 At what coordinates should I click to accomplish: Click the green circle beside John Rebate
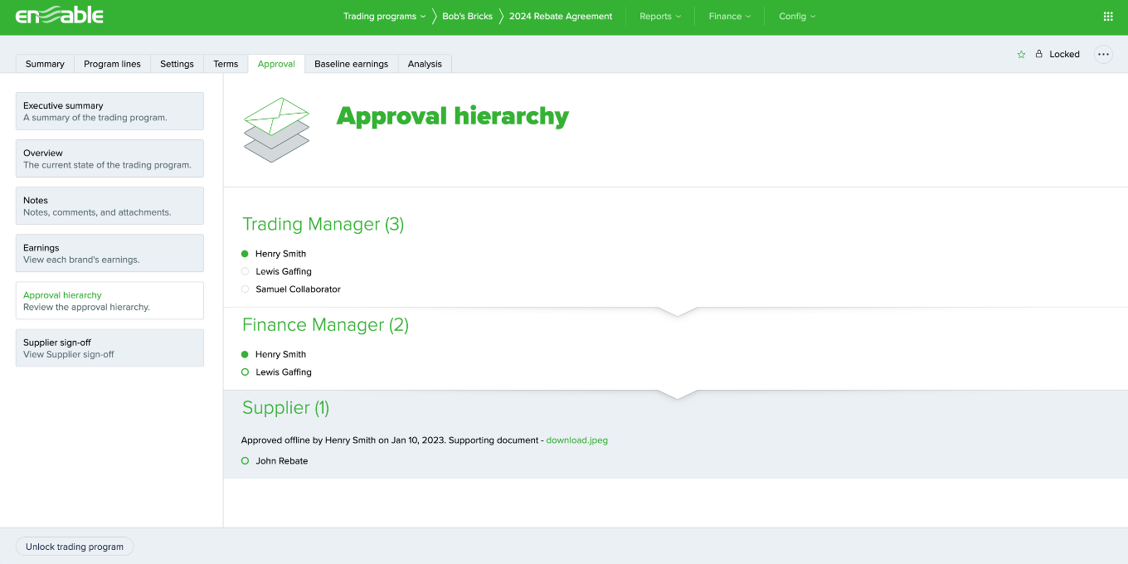point(244,460)
